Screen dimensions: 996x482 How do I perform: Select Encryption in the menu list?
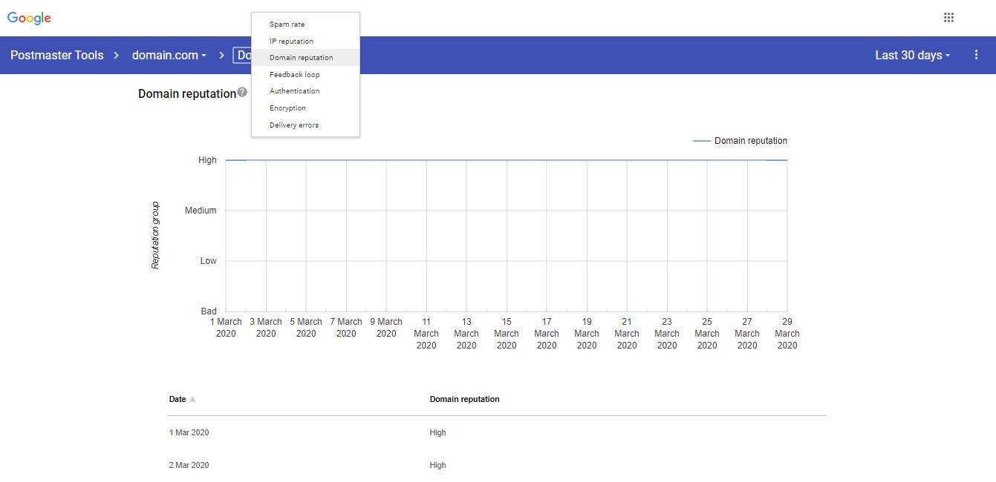[287, 108]
